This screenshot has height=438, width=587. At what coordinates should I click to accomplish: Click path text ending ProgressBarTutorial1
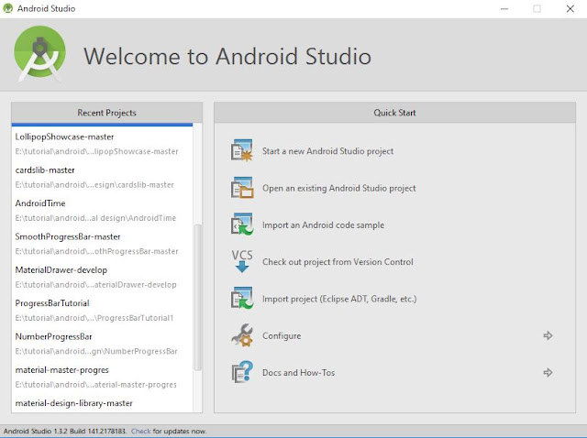[94, 318]
